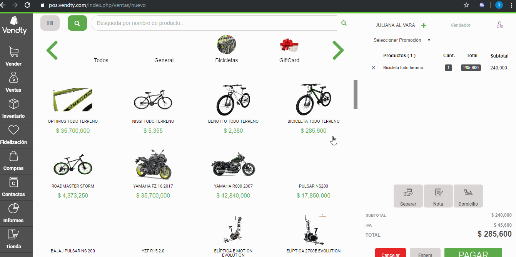The height and width of the screenshot is (257, 516).
Task: Open the browser profile avatar
Action: [x=499, y=5]
